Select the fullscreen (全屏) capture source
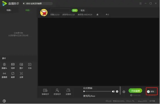Screen dimensions: 160x104 point(21,75)
